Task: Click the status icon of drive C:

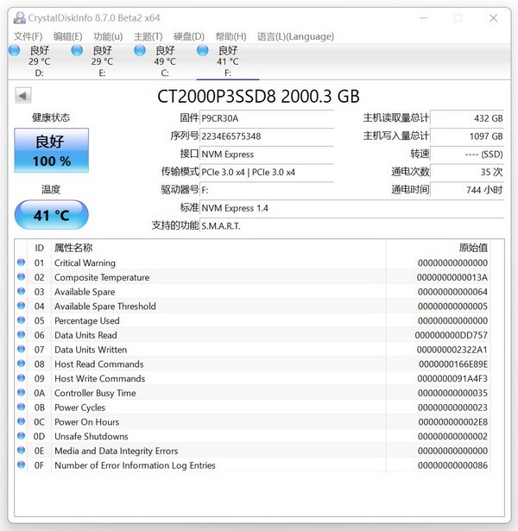Action: tap(140, 50)
